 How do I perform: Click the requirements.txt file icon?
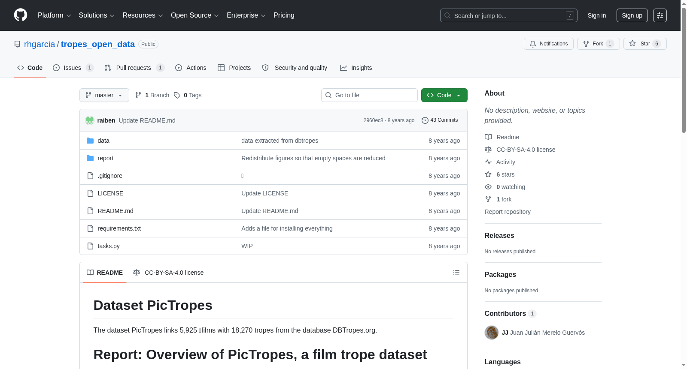coord(90,228)
